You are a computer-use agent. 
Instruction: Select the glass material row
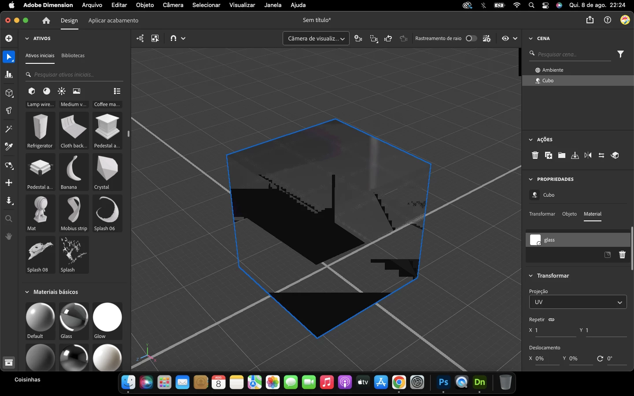point(578,240)
